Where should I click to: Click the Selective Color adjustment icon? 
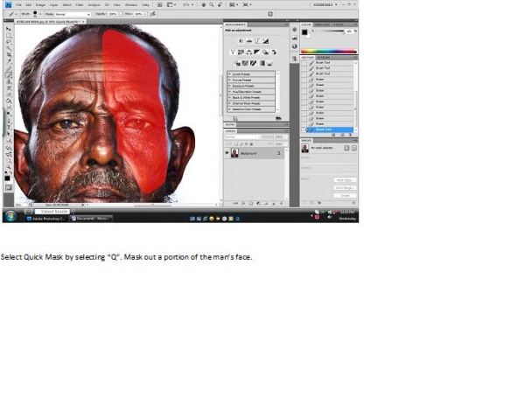click(269, 63)
